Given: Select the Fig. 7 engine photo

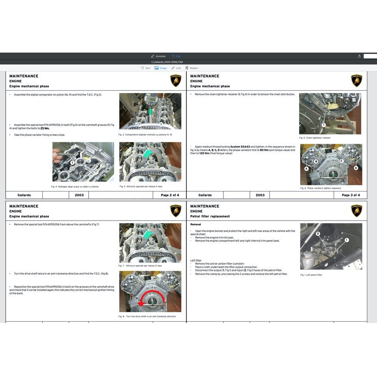Looking at the screenshot, I should (150, 243).
